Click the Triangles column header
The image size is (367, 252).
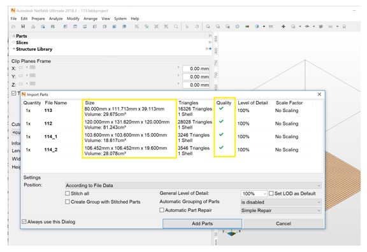(x=188, y=102)
